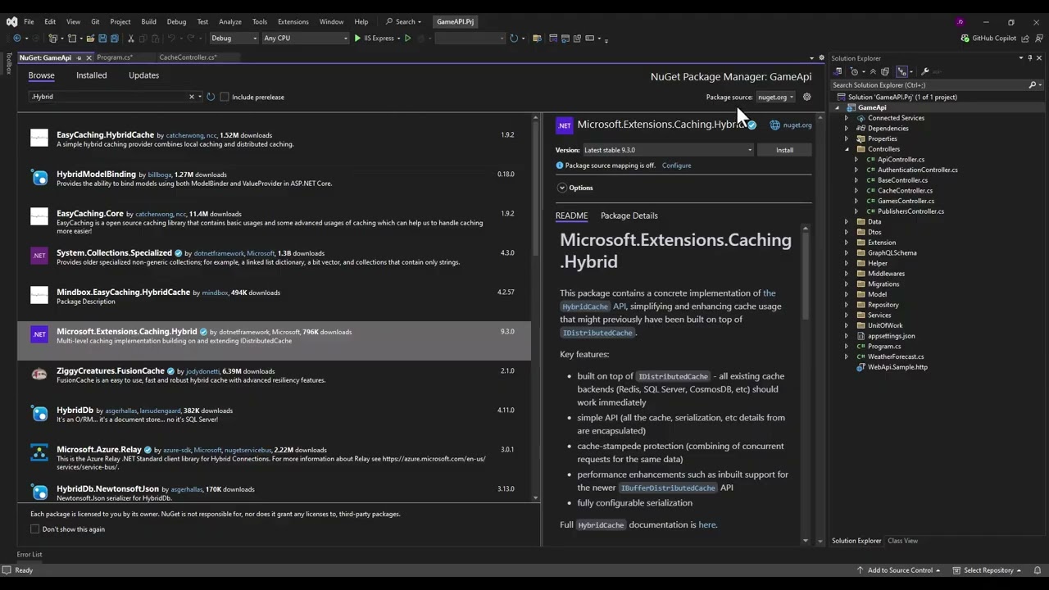This screenshot has width=1049, height=590.
Task: Open the IIS Express dropdown arrow
Action: pyautogui.click(x=400, y=39)
